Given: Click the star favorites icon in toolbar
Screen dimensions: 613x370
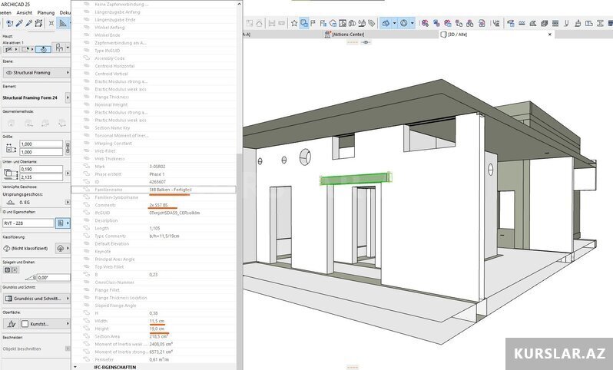Looking at the screenshot, I should point(294,23).
